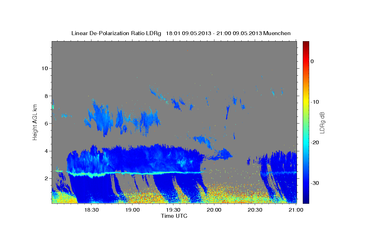Click the colorbar value -30
367x244 pixels.
[x=315, y=183]
